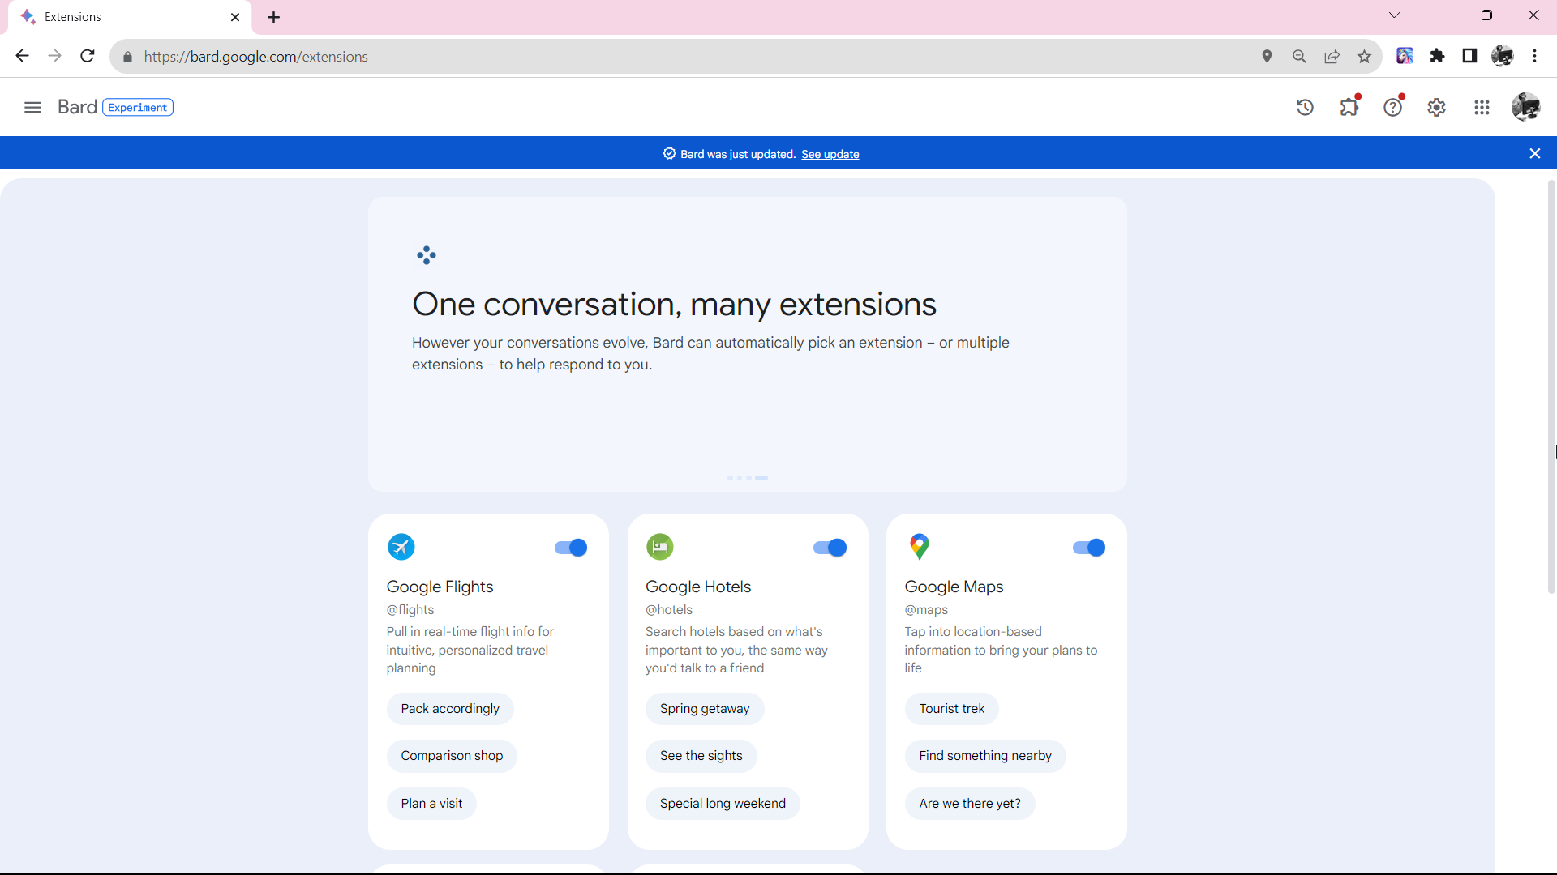This screenshot has width=1557, height=875.
Task: Close the Bard update notification banner
Action: 1534,153
